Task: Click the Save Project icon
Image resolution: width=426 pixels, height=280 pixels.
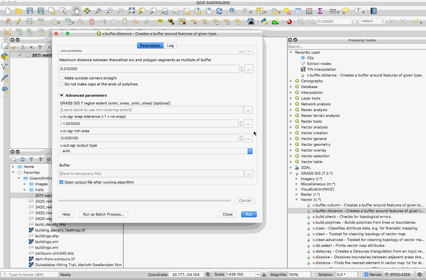Action: (x=30, y=11)
